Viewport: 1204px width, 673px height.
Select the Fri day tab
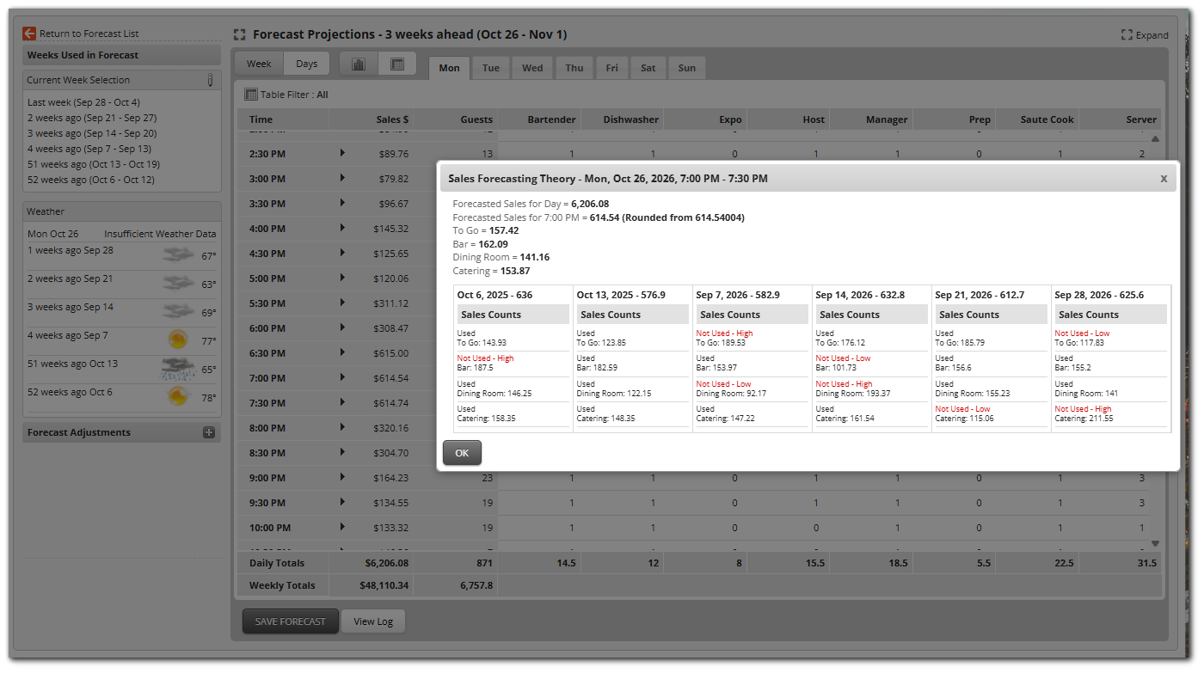coord(611,68)
